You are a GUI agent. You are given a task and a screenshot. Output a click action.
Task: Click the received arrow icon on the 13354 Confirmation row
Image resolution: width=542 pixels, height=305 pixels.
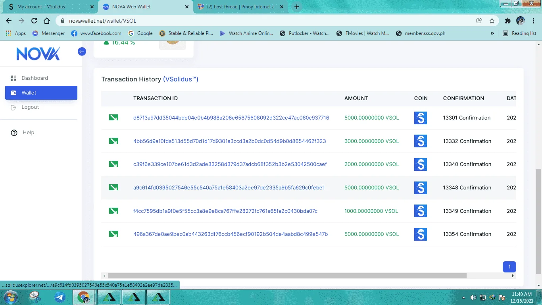click(x=113, y=234)
